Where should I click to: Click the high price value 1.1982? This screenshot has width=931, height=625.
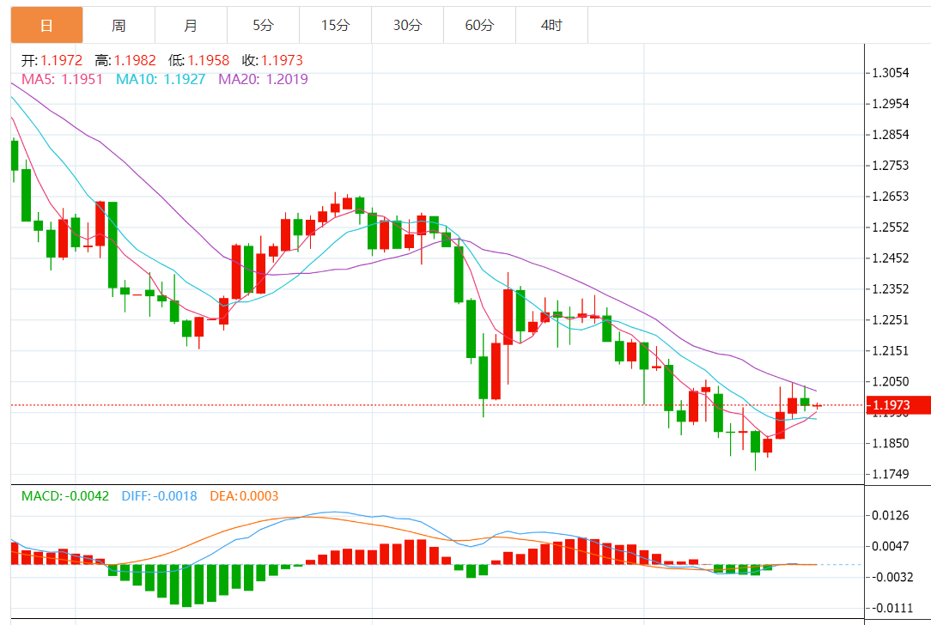pos(135,61)
